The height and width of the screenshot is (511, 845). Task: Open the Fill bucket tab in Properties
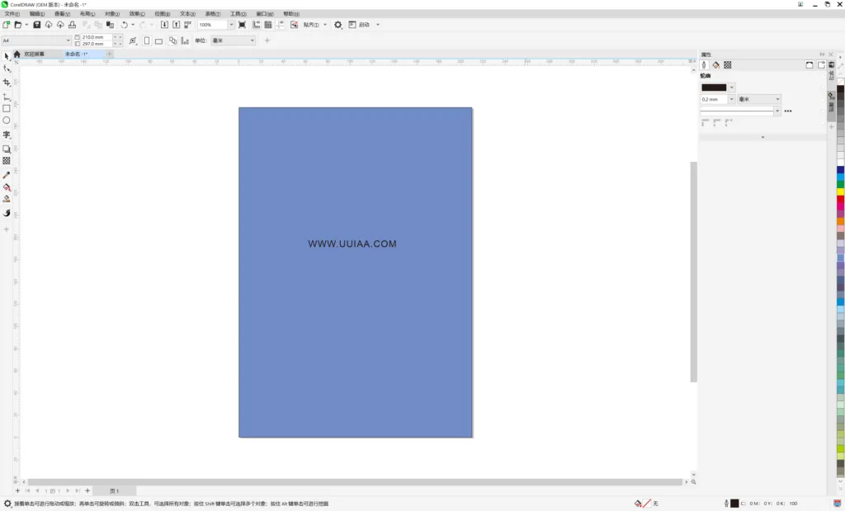pyautogui.click(x=715, y=64)
